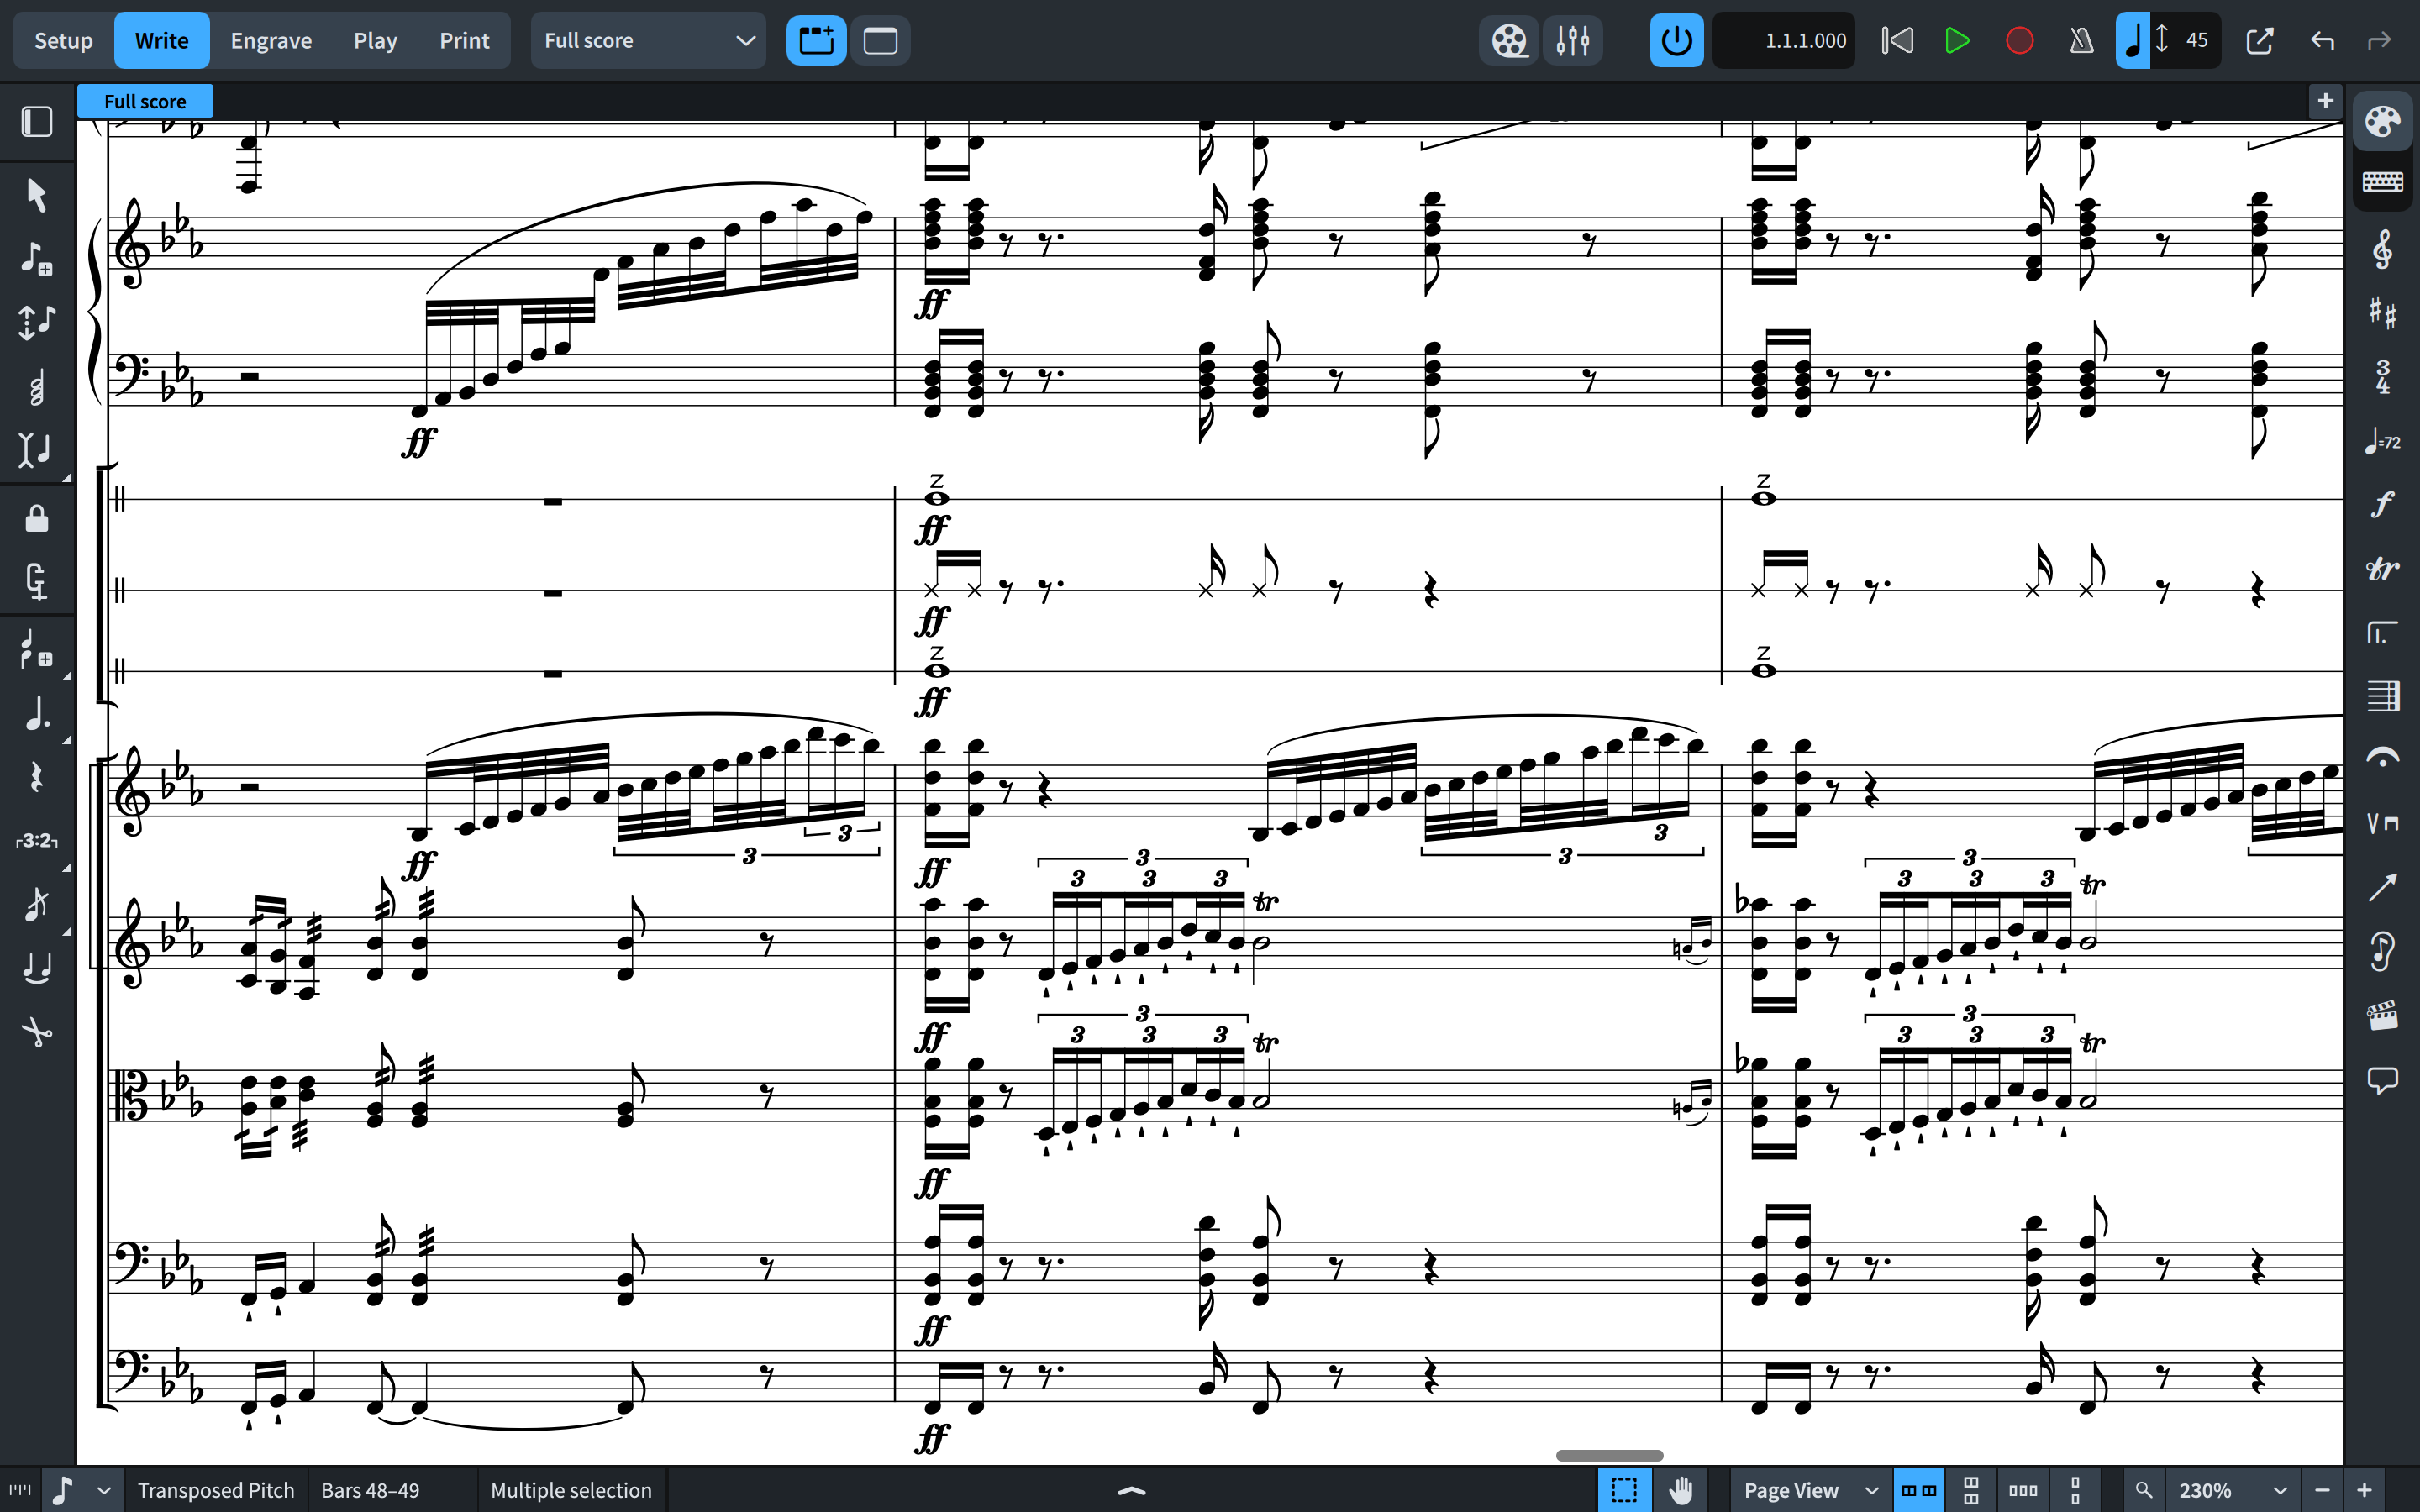
Task: Select the Full score tab
Action: pos(145,101)
